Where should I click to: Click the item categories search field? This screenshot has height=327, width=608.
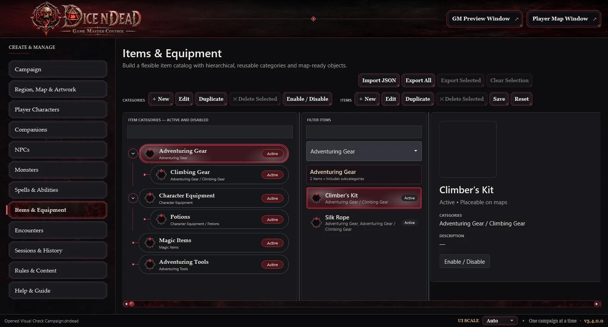tap(210, 132)
